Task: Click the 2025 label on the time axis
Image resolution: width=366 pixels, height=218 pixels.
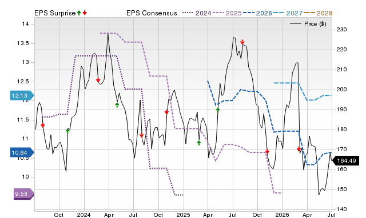Action: pyautogui.click(x=183, y=215)
